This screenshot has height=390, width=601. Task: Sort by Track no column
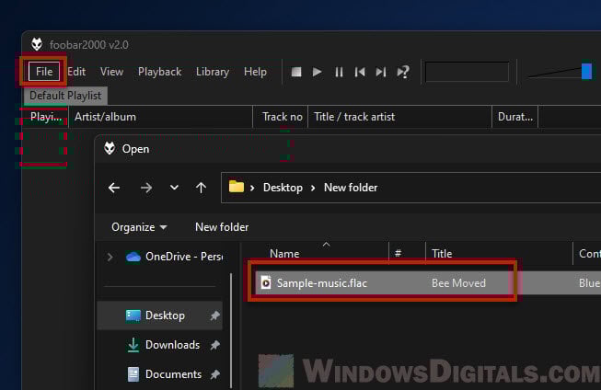point(281,117)
